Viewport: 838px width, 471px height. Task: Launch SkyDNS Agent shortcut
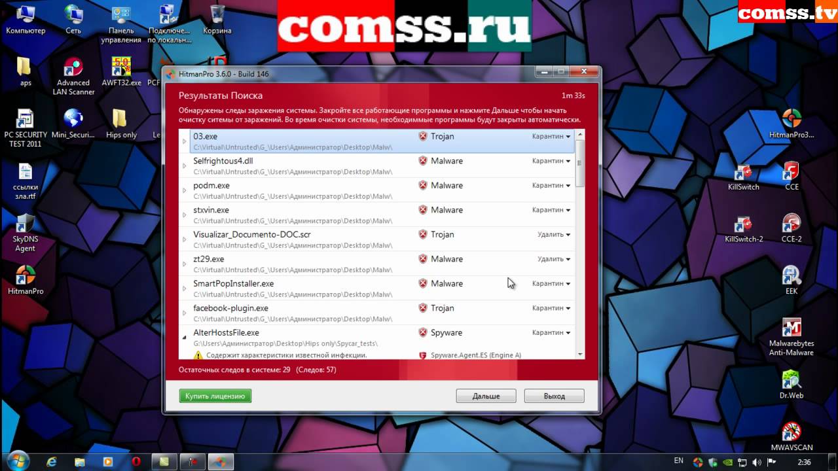[x=25, y=233]
